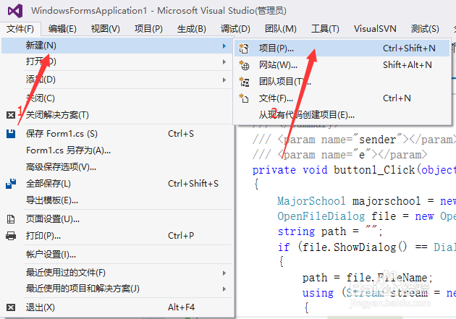
Task: Open 帐户设置(I)... entry
Action: coord(117,255)
